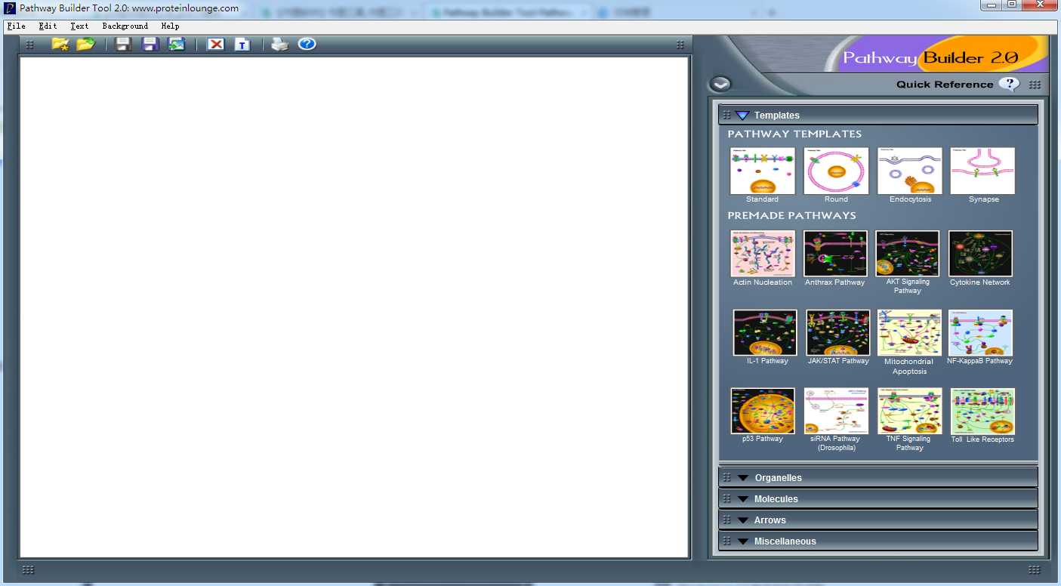1061x586 pixels.
Task: Open the p53 Pathway thumbnail
Action: tap(763, 411)
